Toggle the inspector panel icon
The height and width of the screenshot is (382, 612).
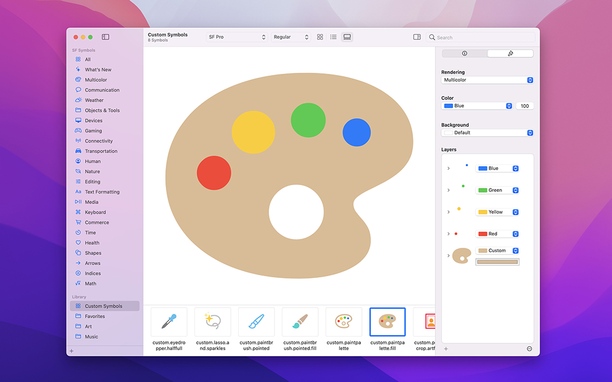(x=417, y=37)
